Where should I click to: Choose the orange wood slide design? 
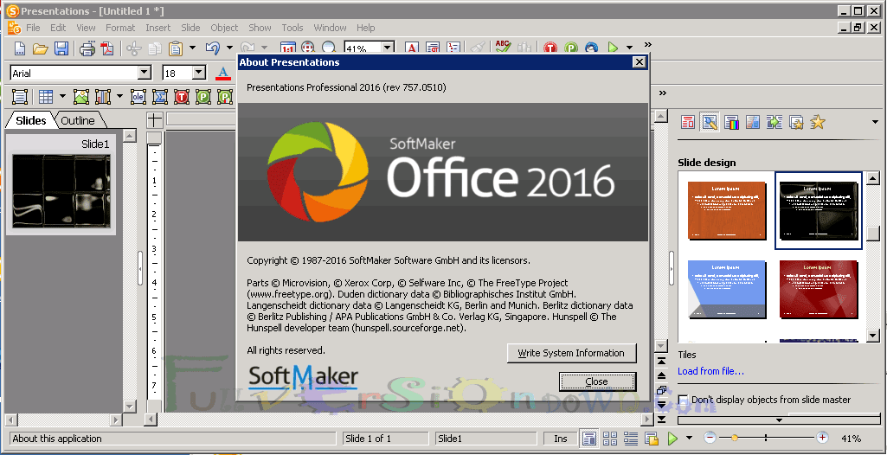[x=726, y=210]
